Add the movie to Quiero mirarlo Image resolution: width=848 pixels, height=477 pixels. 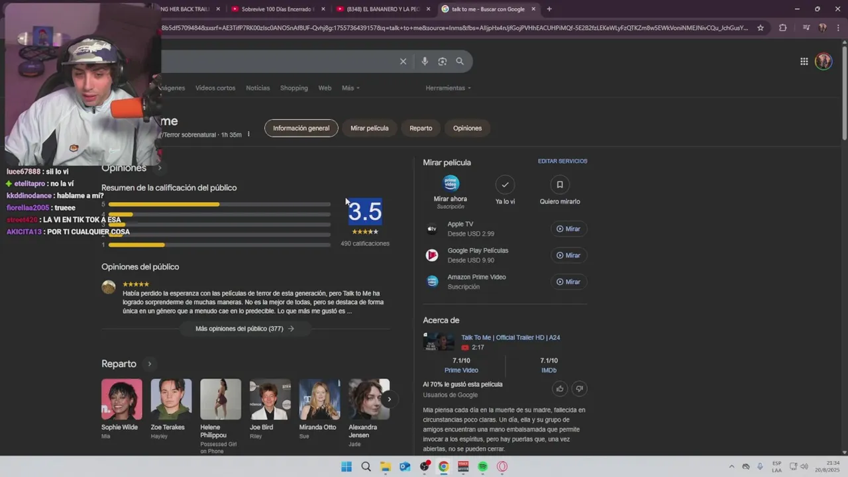[x=560, y=184]
